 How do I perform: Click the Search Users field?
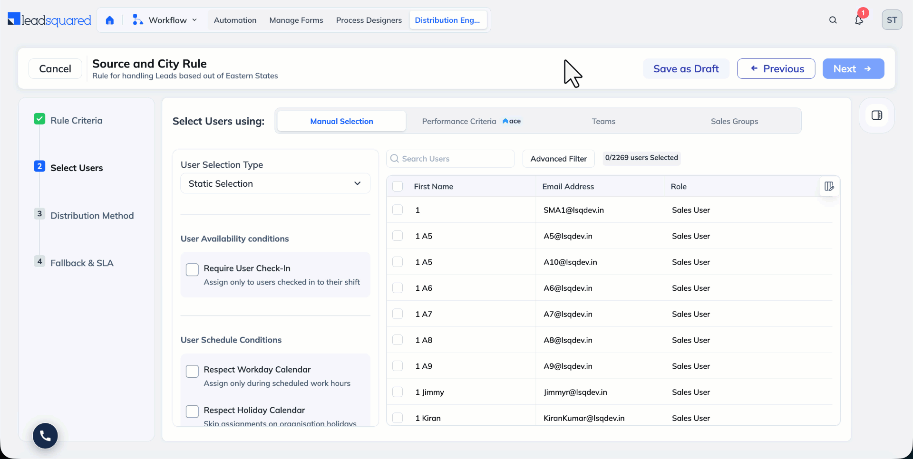coord(450,159)
